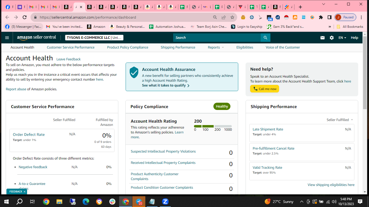
Task: Open the messages envelope icon
Action: [323, 38]
